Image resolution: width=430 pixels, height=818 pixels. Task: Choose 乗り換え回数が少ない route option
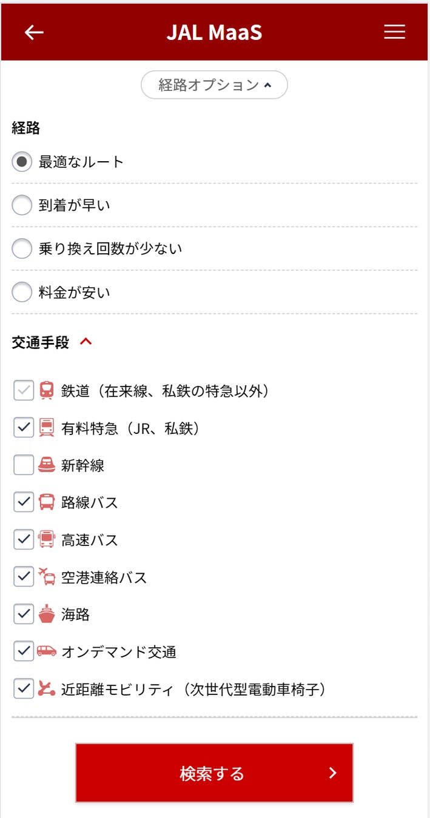coord(22,248)
